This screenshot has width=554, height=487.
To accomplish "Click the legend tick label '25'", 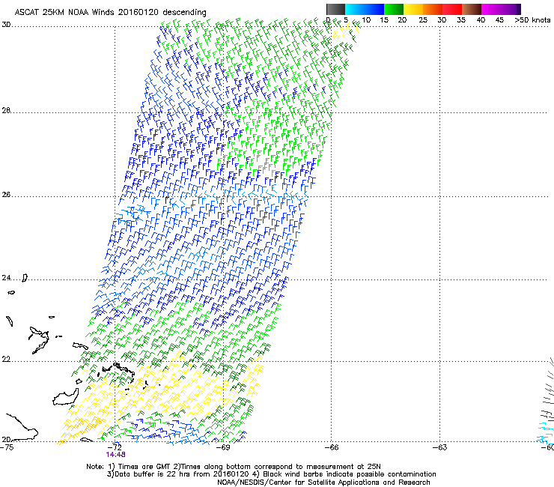I will click(423, 20).
